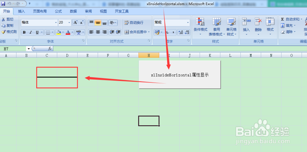Click the fx insert function button
This screenshot has height=152, width=307.
pyautogui.click(x=50, y=49)
